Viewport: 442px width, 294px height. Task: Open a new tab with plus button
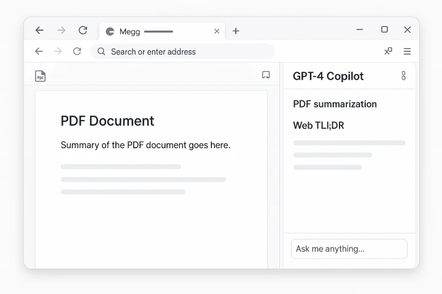[x=236, y=31]
